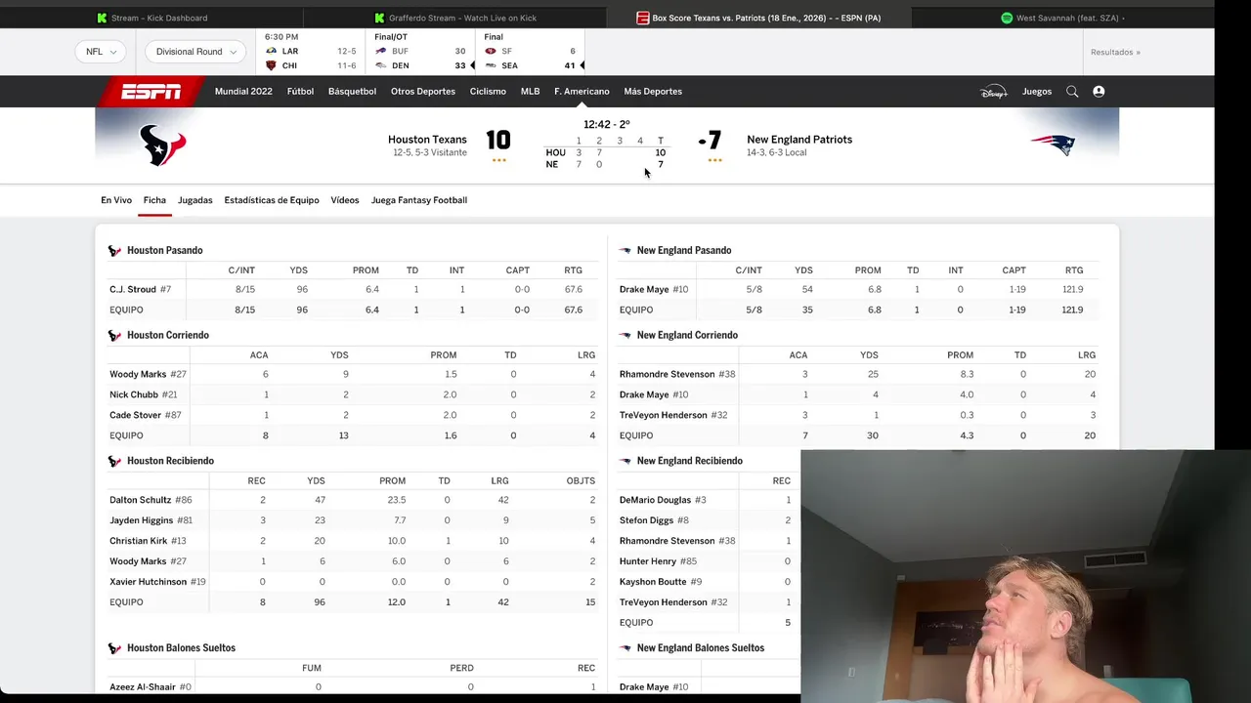Click Kick favicon on Stream Dashboard tab
This screenshot has height=703, width=1251.
(x=102, y=18)
